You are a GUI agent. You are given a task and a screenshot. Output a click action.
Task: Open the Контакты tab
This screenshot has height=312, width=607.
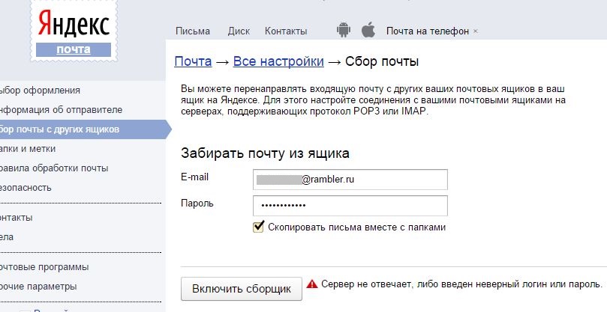pyautogui.click(x=286, y=31)
